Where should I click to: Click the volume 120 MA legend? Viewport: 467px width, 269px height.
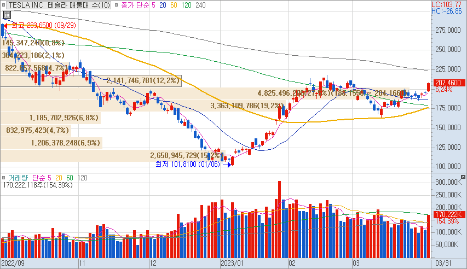point(82,178)
